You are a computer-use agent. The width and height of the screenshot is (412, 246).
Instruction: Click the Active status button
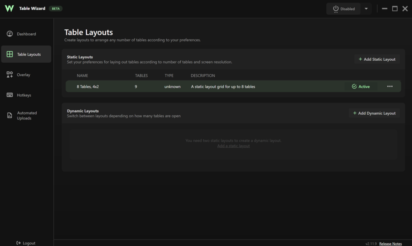point(361,86)
